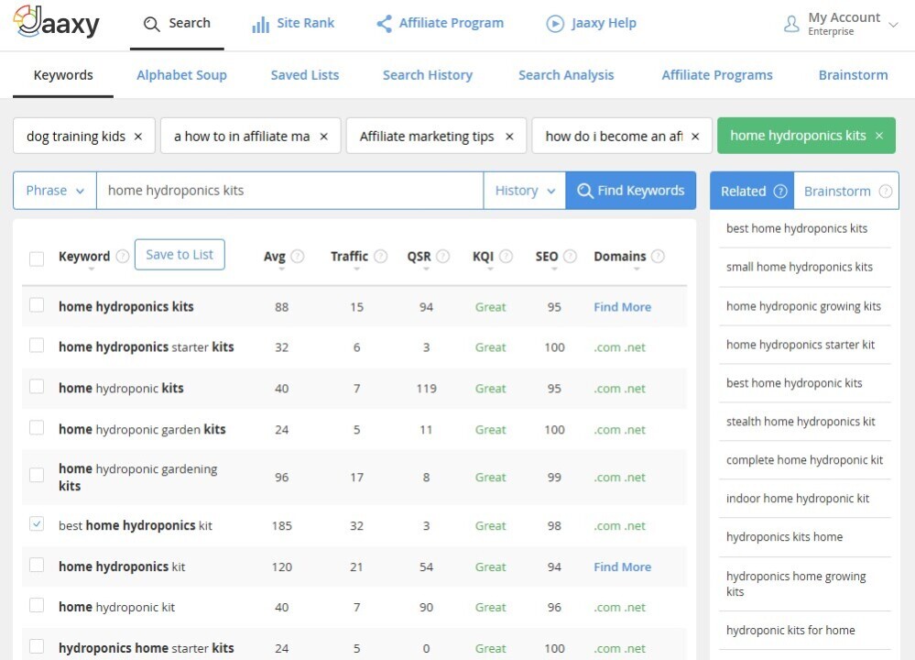
Task: Check the 'home hydroponics starter kits' row checkbox
Action: coord(37,346)
